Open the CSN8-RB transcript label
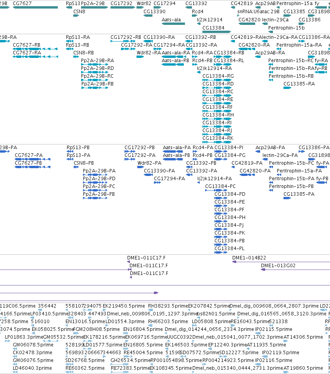This screenshot has width=330, height=374. [84, 53]
